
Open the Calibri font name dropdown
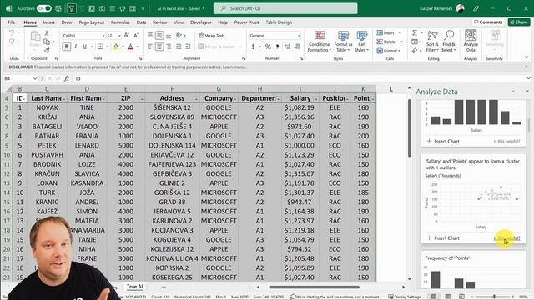(x=103, y=36)
